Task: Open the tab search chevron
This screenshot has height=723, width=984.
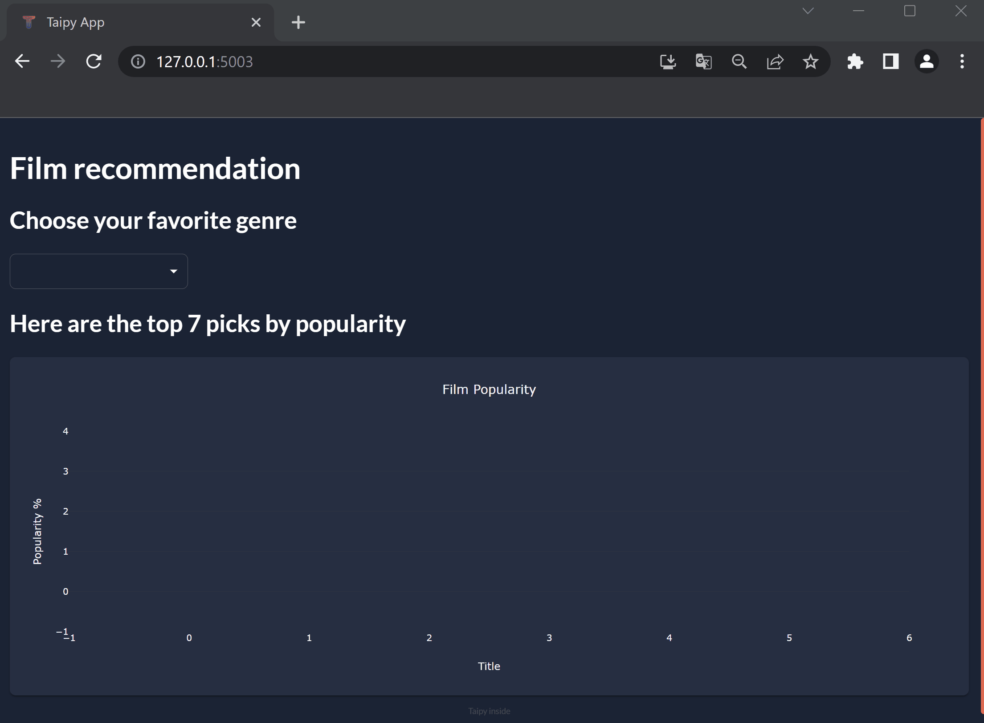Action: pyautogui.click(x=808, y=11)
